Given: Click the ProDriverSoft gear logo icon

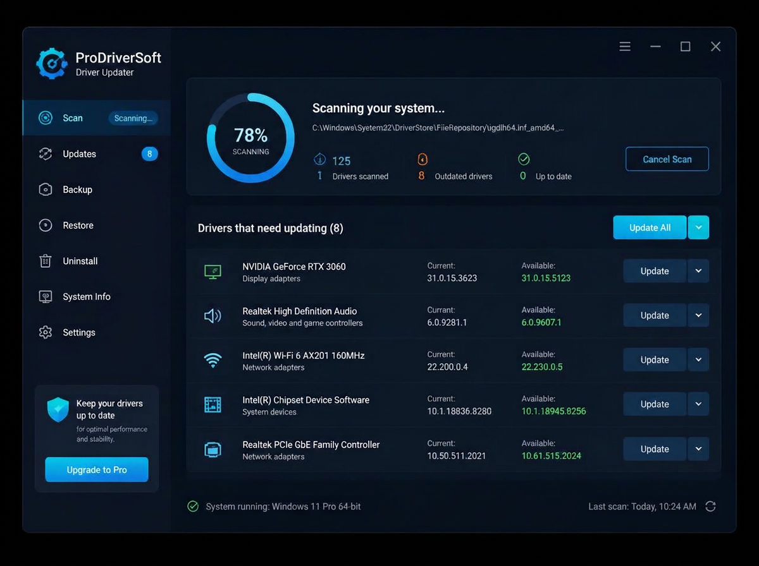Looking at the screenshot, I should [52, 64].
